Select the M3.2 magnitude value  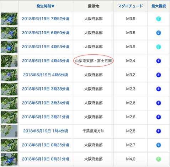(131, 75)
